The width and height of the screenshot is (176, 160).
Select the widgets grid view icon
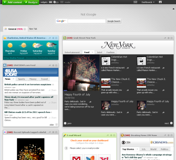click(50, 2)
